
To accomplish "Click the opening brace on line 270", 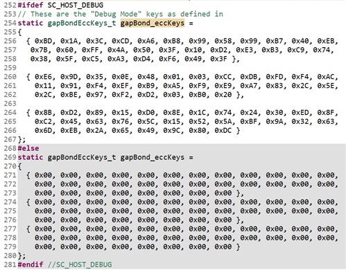I will 19,166.
